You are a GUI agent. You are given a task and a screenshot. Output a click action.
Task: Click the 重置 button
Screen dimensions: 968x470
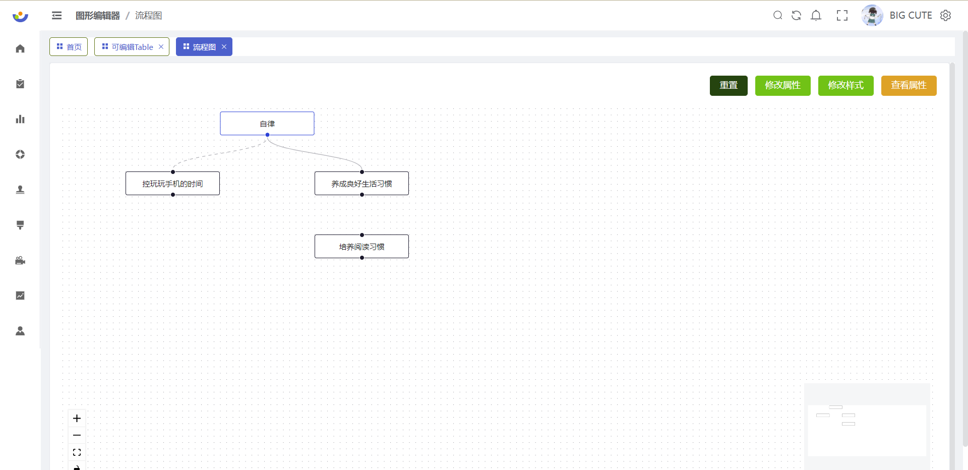728,85
